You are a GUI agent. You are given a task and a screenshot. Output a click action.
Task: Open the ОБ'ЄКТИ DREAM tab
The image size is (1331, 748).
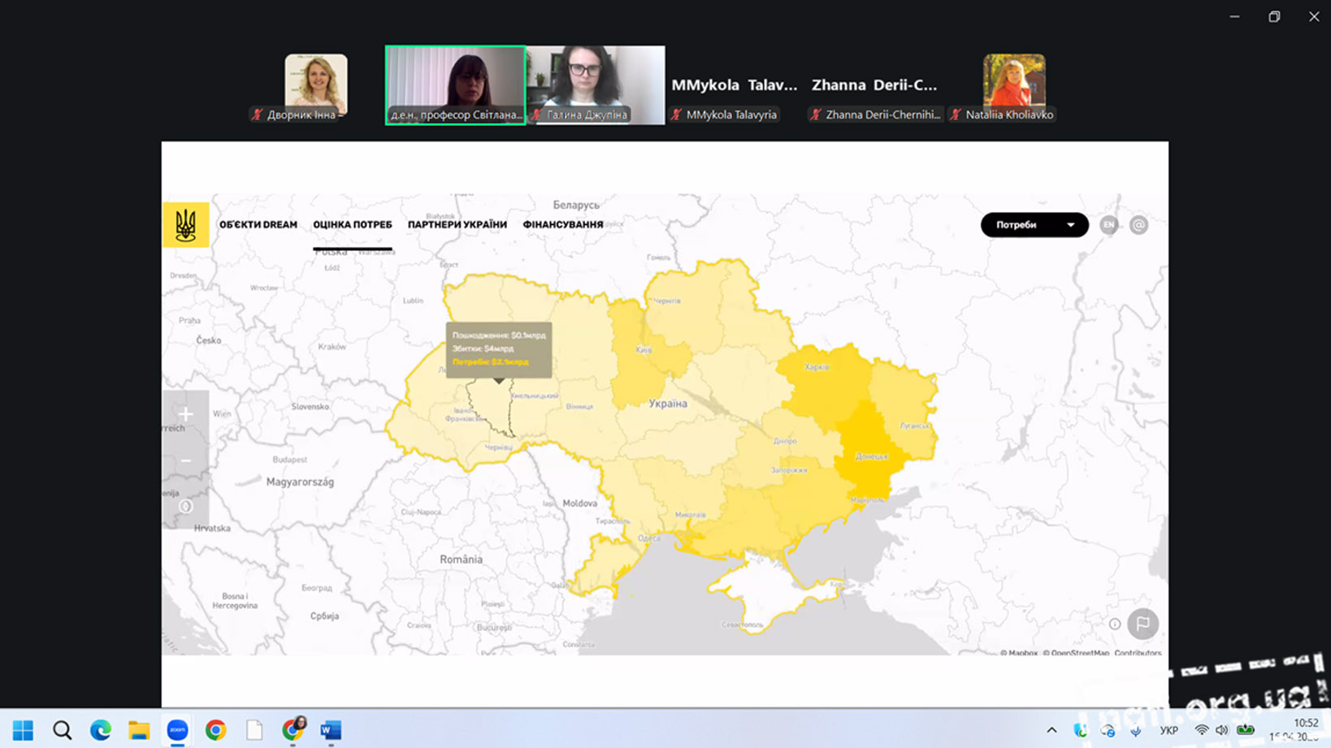tap(258, 225)
